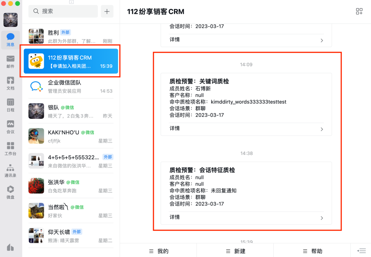Click the 外部 tag next to 胜利
371x257 pixels.
(65, 32)
